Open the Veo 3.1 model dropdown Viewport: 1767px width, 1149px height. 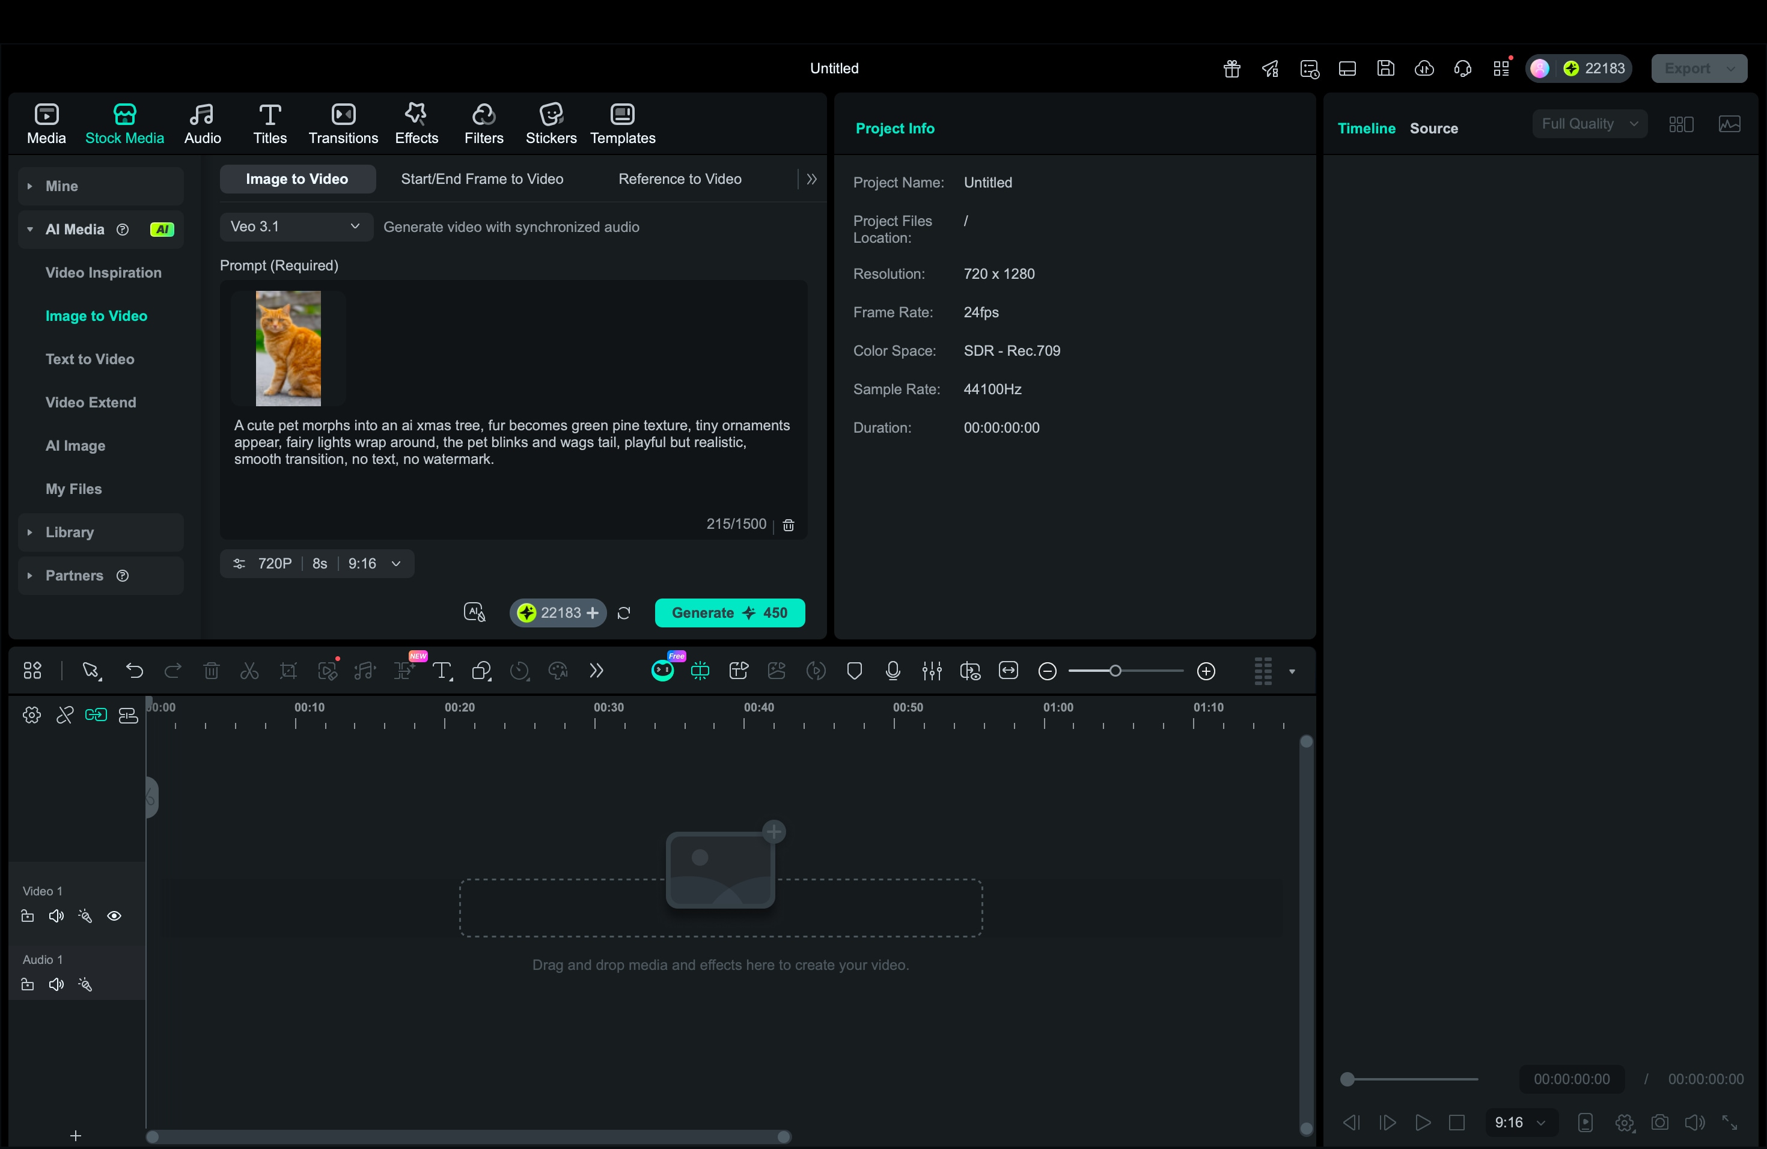[296, 227]
